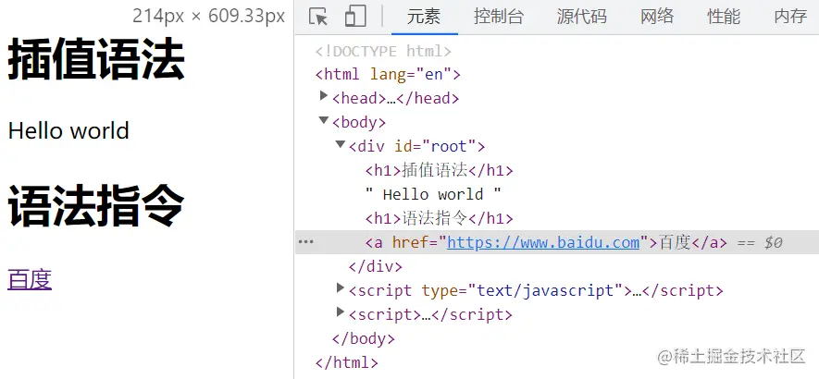
Task: Activate the inspect element picker icon
Action: pos(318,17)
